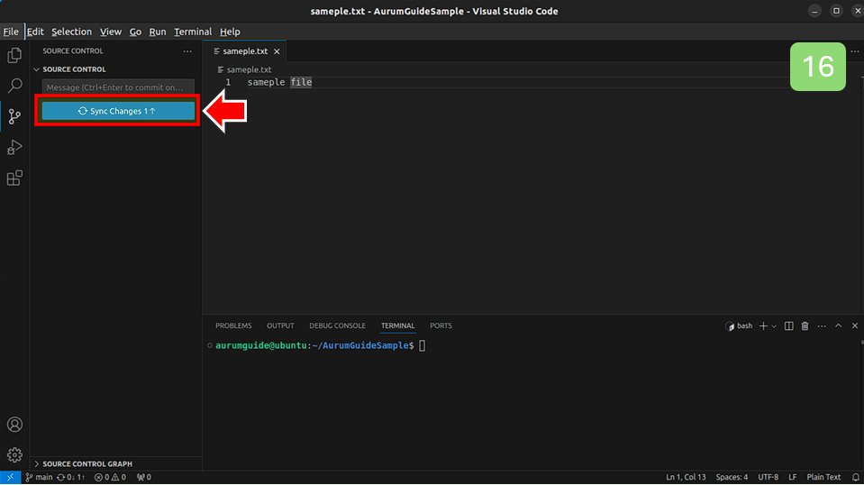Switch to the PROBLEMS panel tab
This screenshot has height=485, width=864.
(x=233, y=325)
